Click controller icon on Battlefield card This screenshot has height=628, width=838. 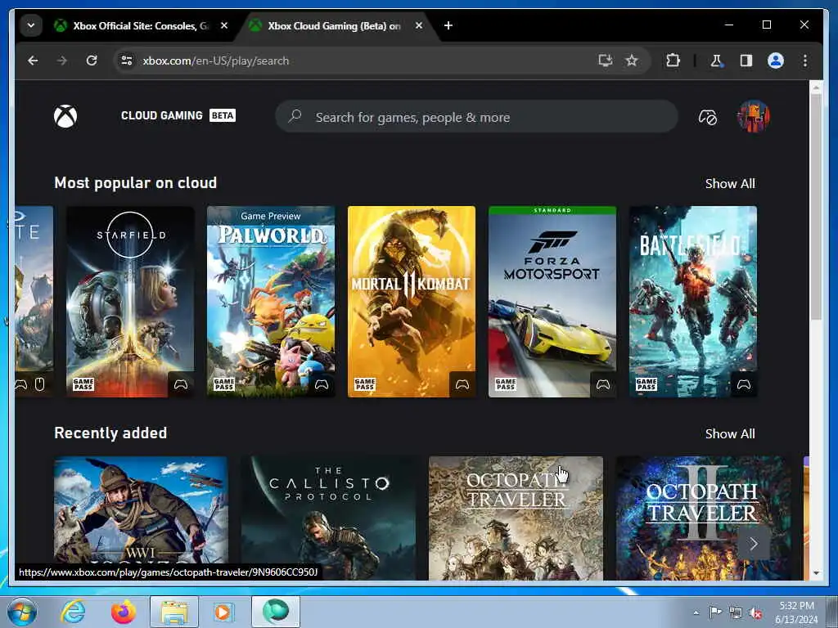[x=744, y=384]
